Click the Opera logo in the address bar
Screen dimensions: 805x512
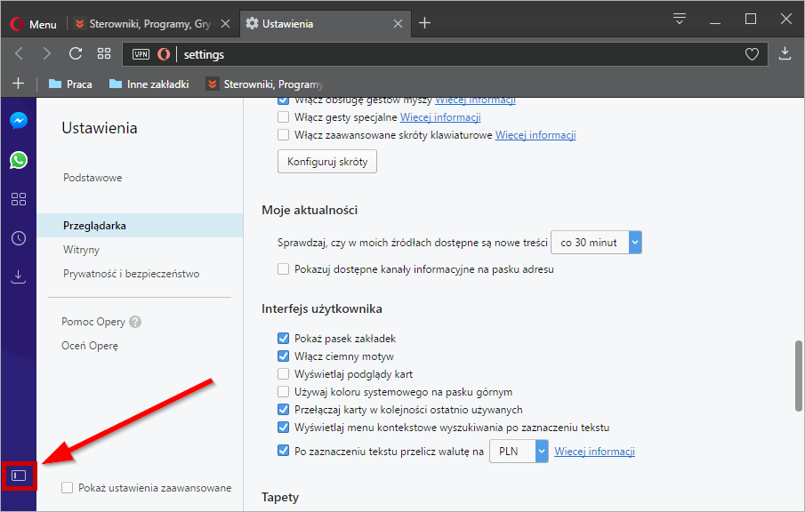pos(164,54)
